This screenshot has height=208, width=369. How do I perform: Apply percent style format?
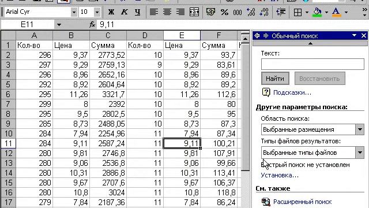[x=224, y=12]
